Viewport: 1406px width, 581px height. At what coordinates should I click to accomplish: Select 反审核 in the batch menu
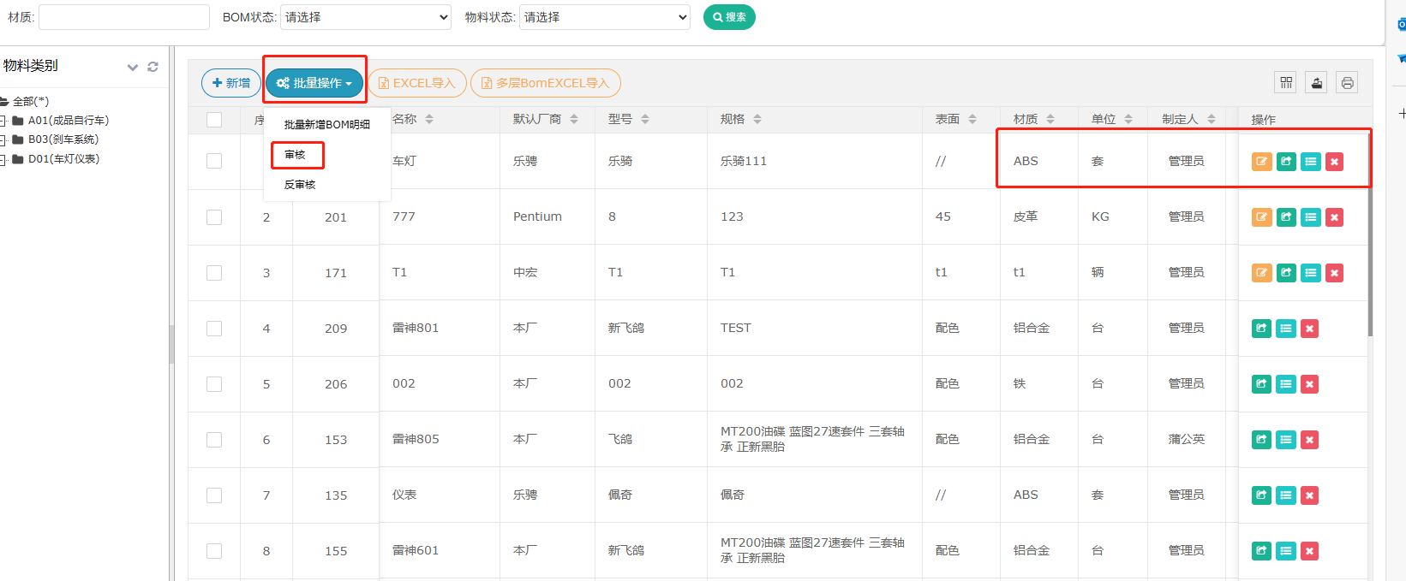[300, 185]
